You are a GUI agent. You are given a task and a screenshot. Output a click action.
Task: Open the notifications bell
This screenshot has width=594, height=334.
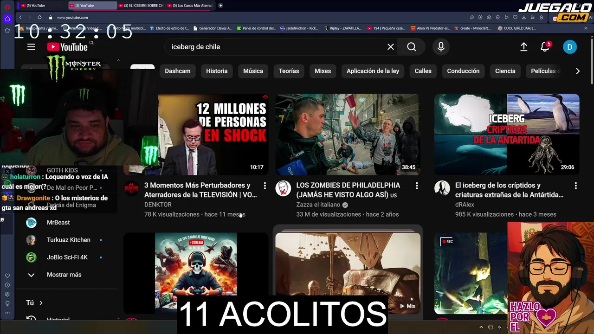coord(545,47)
